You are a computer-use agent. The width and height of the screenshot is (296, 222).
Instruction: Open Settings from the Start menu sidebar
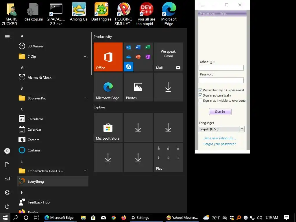coord(7,193)
